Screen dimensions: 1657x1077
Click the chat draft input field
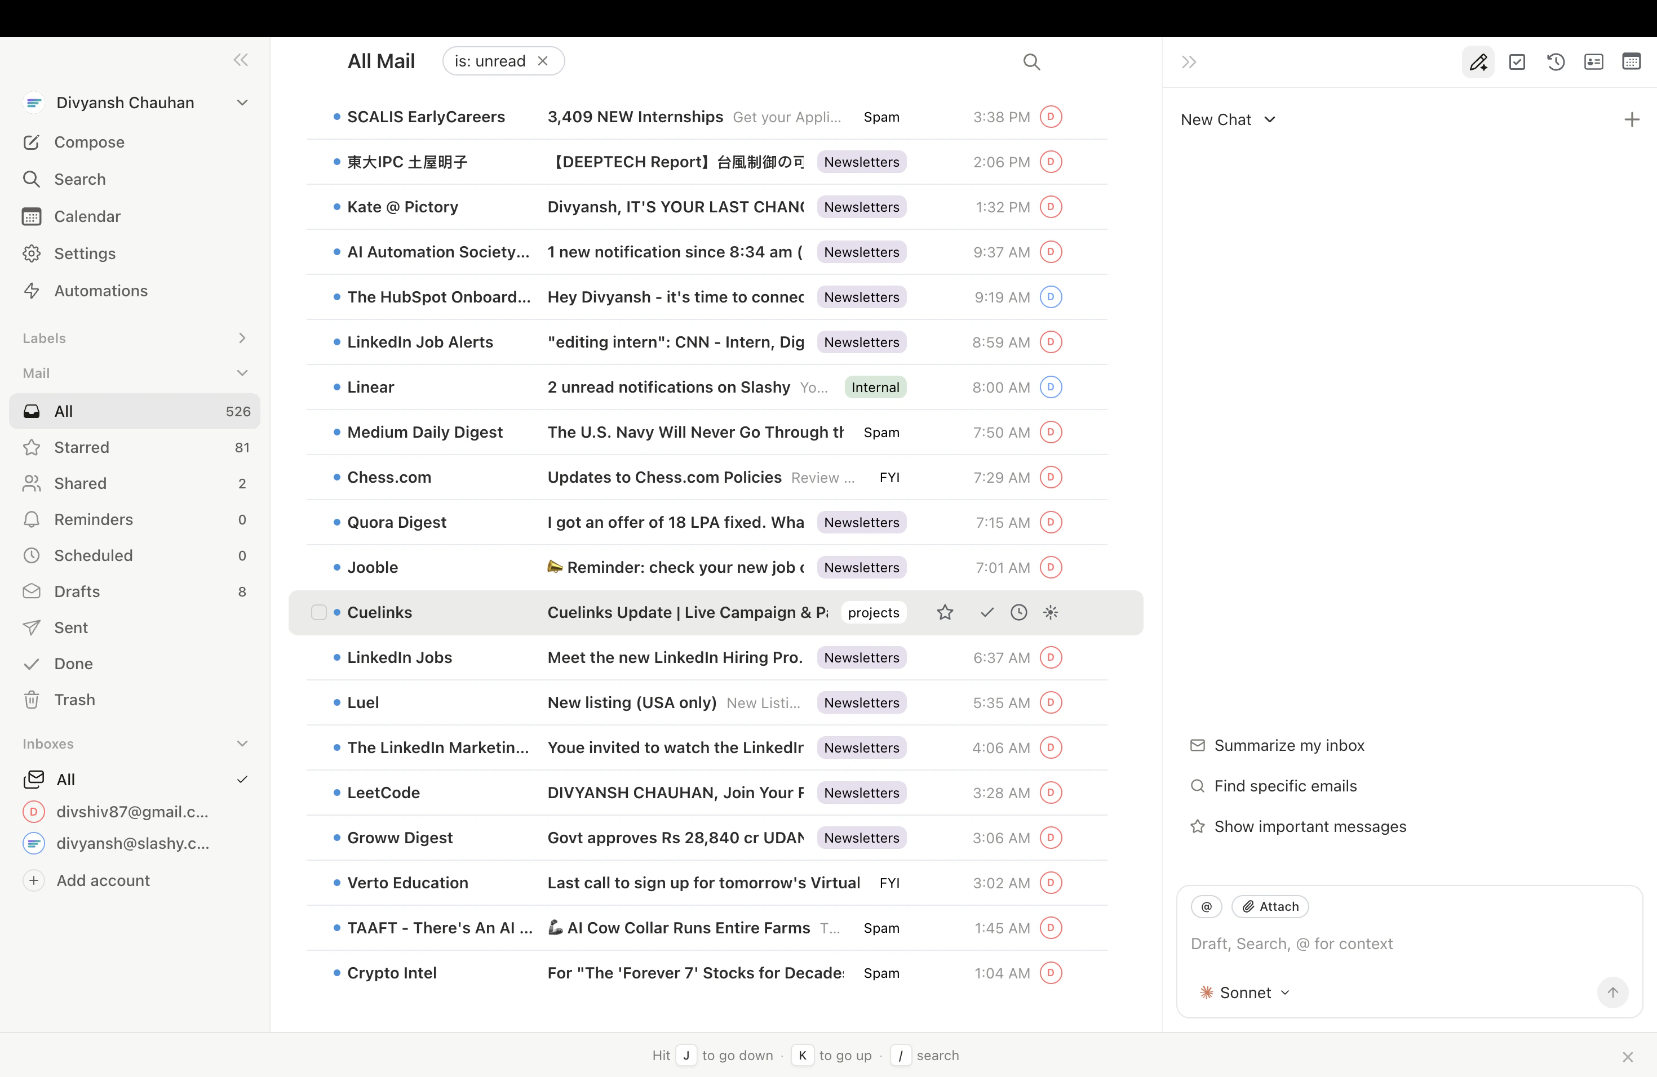point(1385,944)
